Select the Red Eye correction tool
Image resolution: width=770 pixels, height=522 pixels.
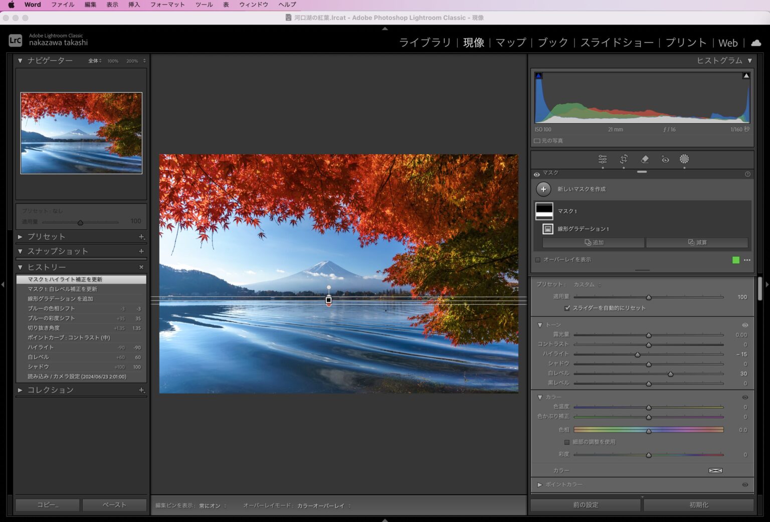pos(665,159)
